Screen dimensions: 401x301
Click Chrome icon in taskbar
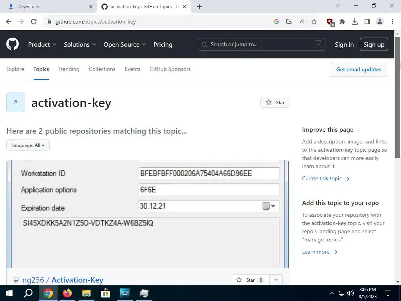pos(48,293)
